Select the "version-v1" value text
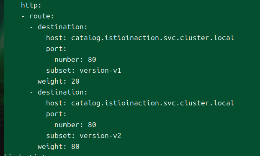260x156 pixels. click(x=100, y=71)
